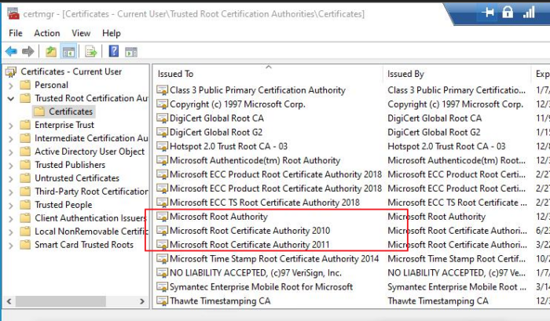Open the File menu
The width and height of the screenshot is (550, 321).
click(16, 33)
